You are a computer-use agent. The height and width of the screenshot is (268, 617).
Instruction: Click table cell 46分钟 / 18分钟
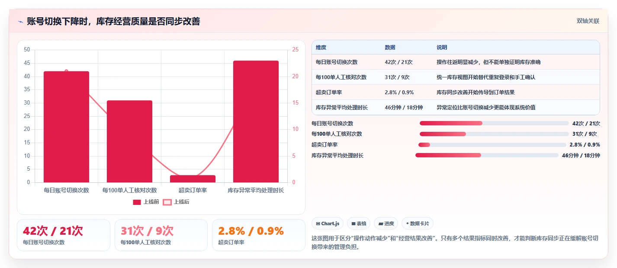pos(404,107)
